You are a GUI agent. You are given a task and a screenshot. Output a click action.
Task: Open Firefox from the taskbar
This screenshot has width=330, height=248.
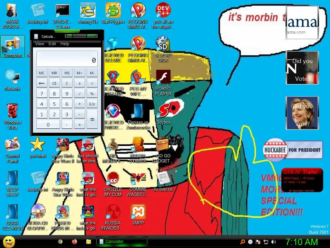click(x=74, y=242)
